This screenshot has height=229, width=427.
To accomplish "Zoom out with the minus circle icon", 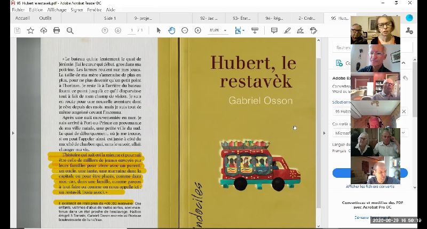I will click(185, 30).
